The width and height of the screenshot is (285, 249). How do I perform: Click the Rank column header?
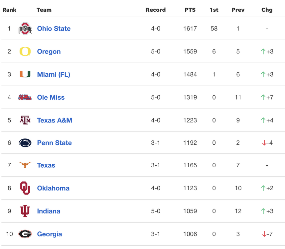[x=9, y=10]
